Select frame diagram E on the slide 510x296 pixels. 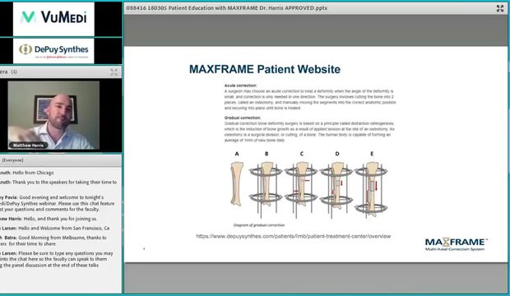tap(372, 184)
